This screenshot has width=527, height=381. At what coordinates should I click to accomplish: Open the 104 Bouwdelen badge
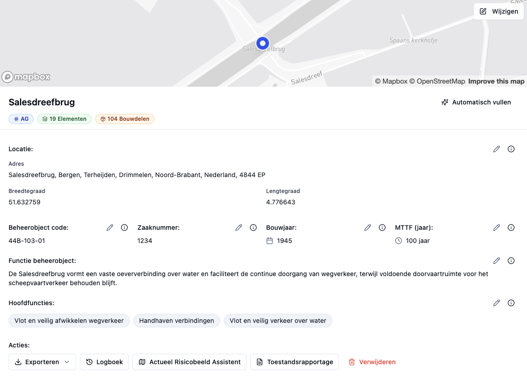point(125,119)
